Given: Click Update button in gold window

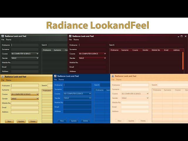Looking at the screenshot, I should (21, 121).
